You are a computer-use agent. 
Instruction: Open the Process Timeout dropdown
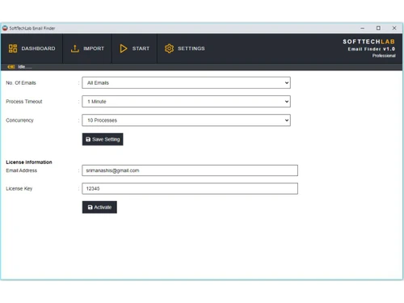(x=186, y=102)
